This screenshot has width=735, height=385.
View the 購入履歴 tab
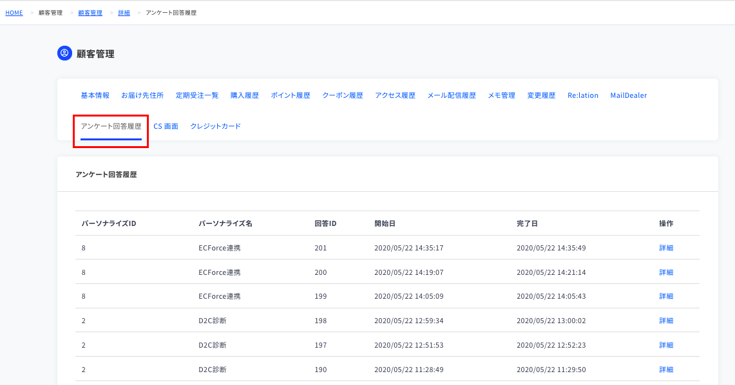coord(245,95)
